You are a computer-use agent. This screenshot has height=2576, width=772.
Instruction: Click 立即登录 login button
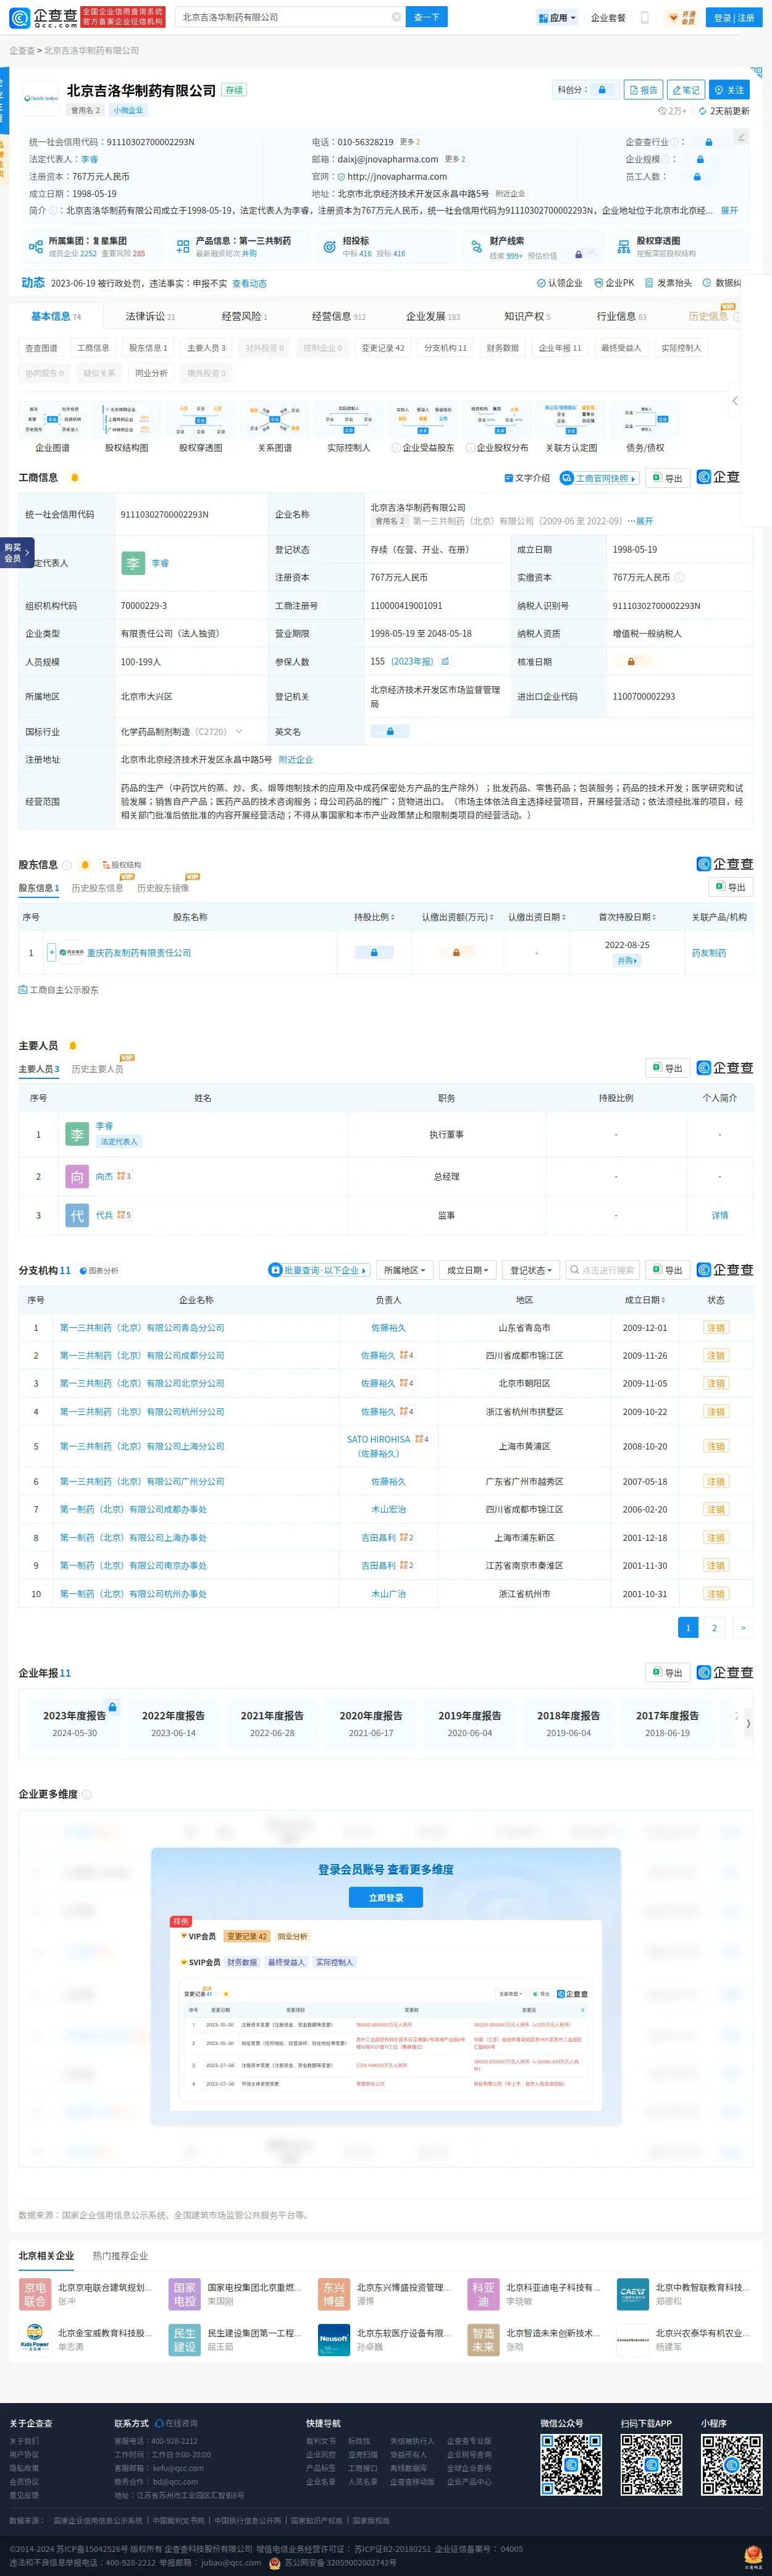coord(386,1897)
